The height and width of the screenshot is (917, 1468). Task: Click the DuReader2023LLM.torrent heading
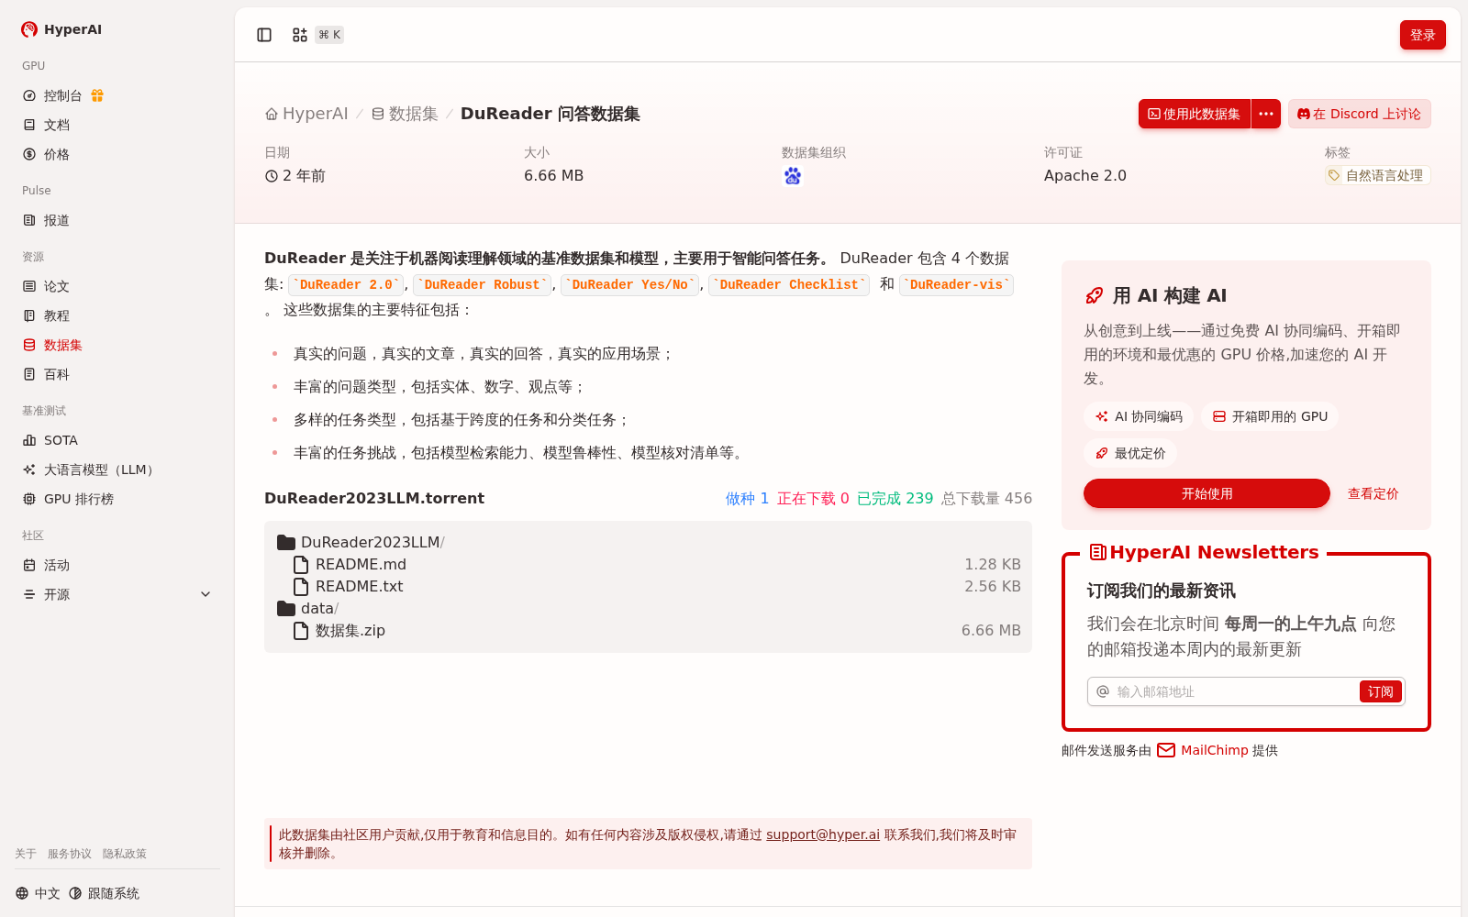point(374,498)
